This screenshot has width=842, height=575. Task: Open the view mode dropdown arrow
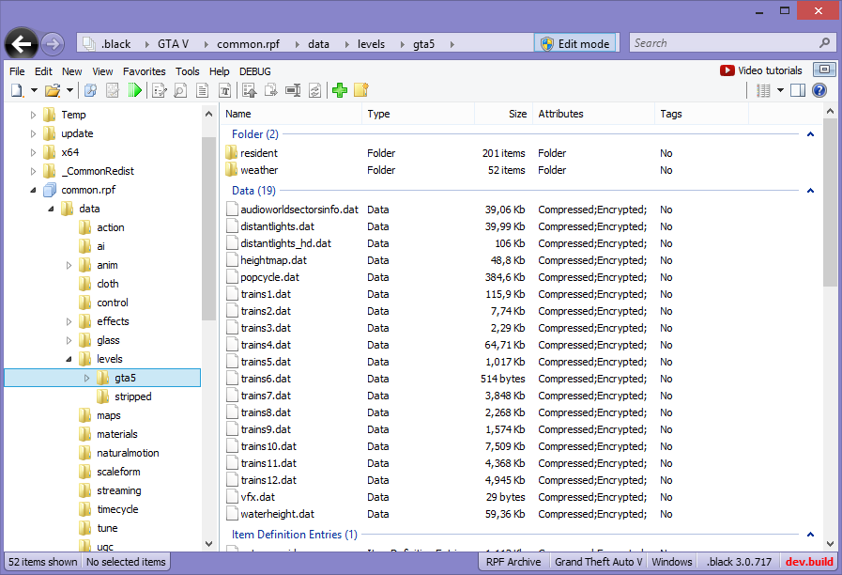780,90
